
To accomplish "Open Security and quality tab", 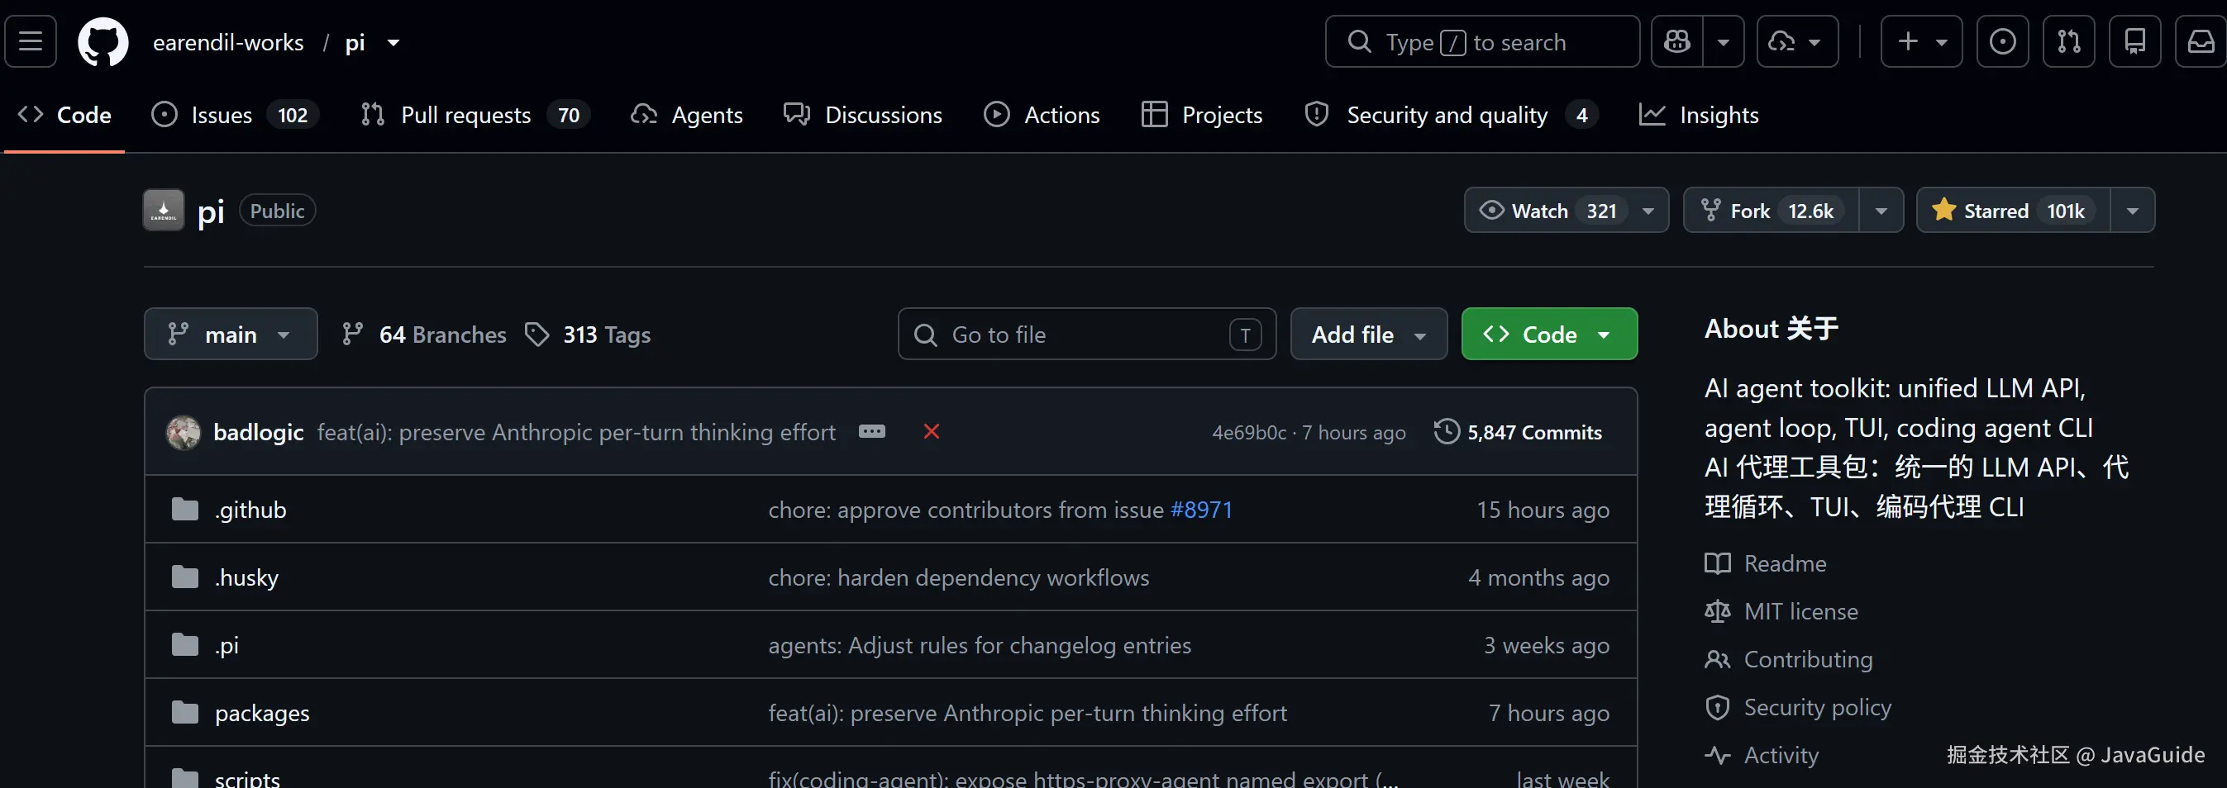I will click(1452, 115).
